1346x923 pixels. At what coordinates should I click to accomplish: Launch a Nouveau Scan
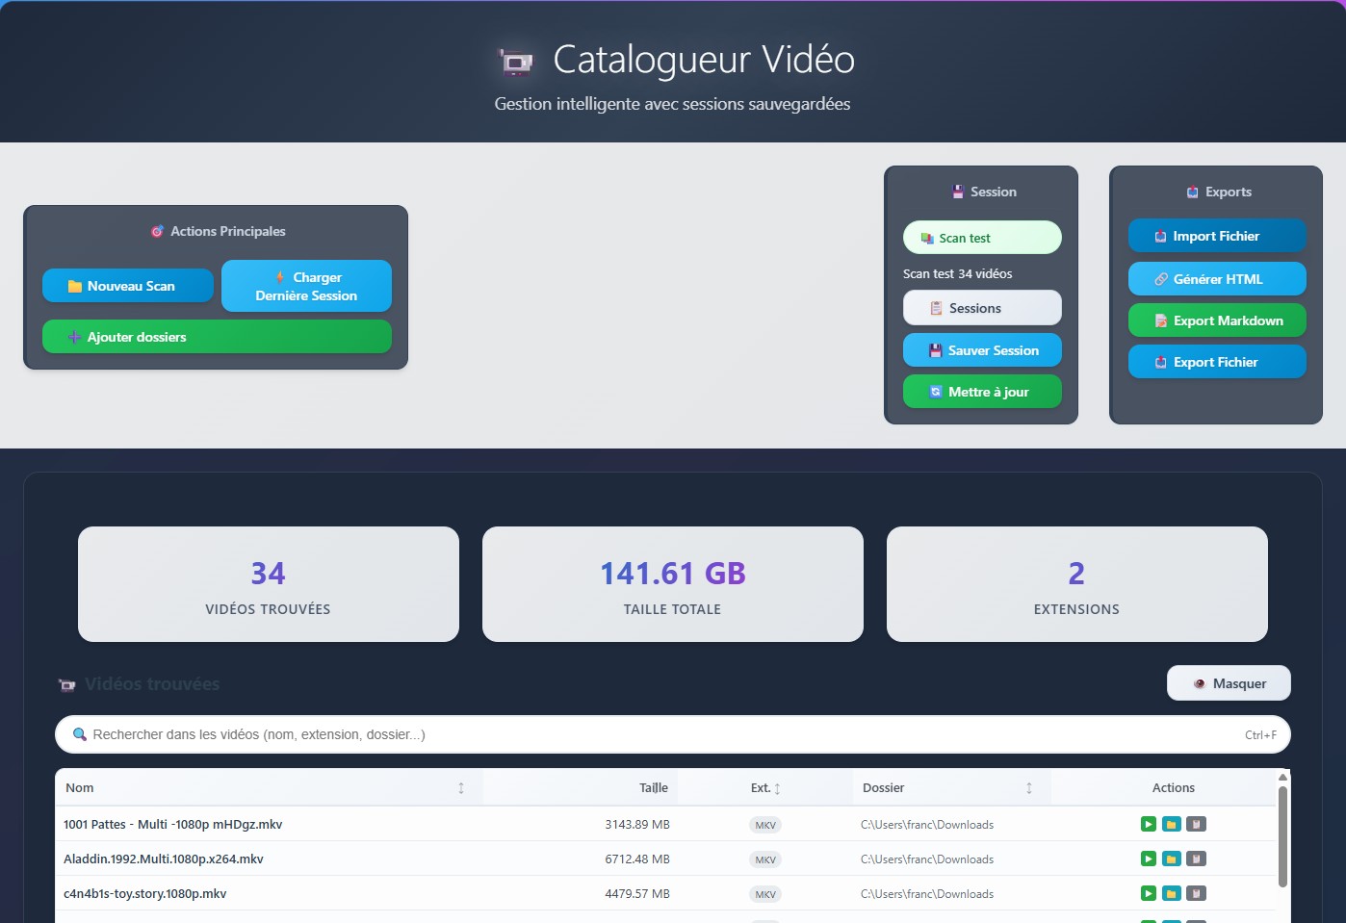click(x=127, y=285)
